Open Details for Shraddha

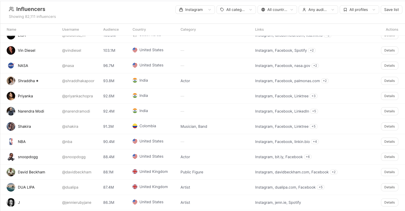pos(390,81)
